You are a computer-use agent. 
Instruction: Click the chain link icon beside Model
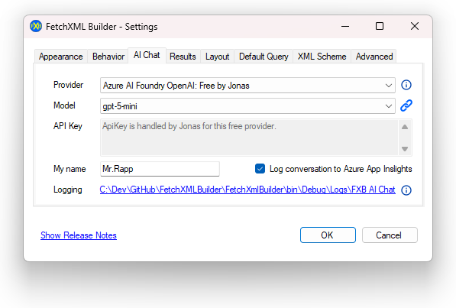pos(406,105)
